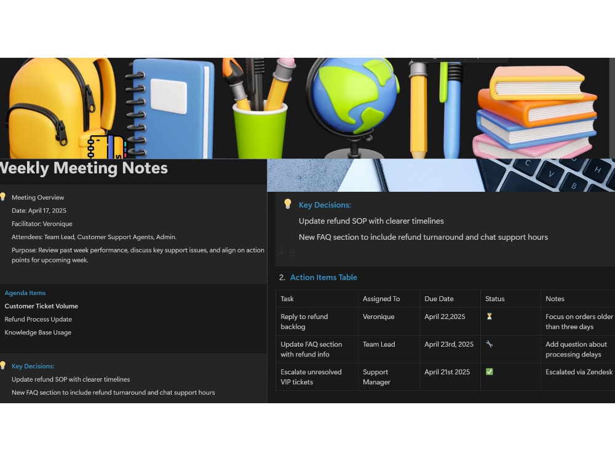This screenshot has width=615, height=461.
Task: Click Update refund SOP line in right callout
Action: pyautogui.click(x=371, y=221)
